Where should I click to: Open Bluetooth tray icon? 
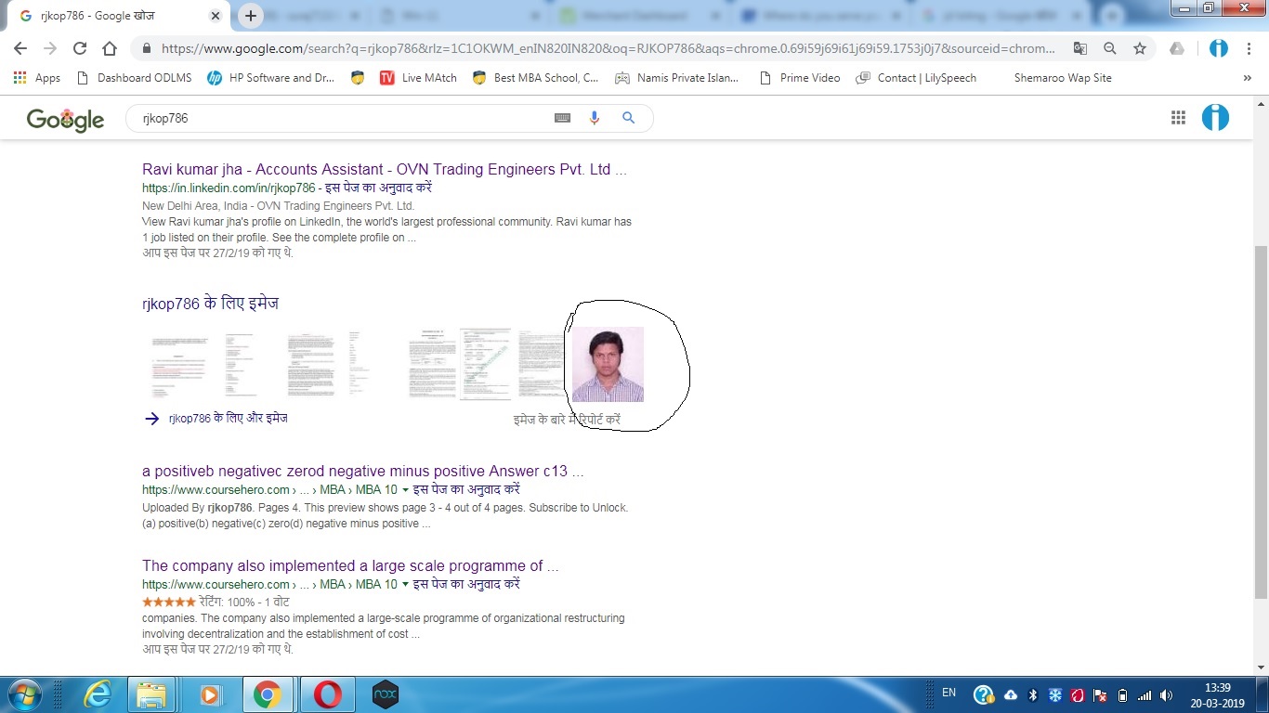tap(1033, 695)
